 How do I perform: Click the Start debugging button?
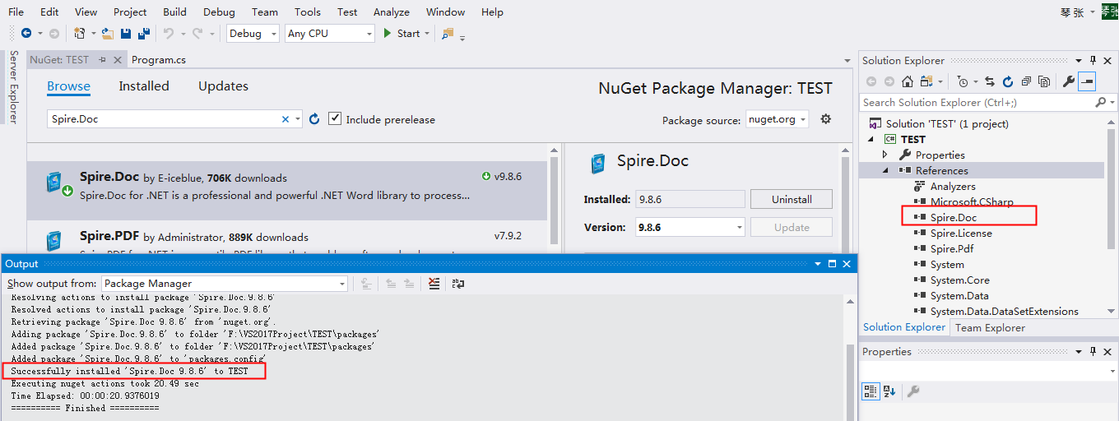click(x=402, y=33)
